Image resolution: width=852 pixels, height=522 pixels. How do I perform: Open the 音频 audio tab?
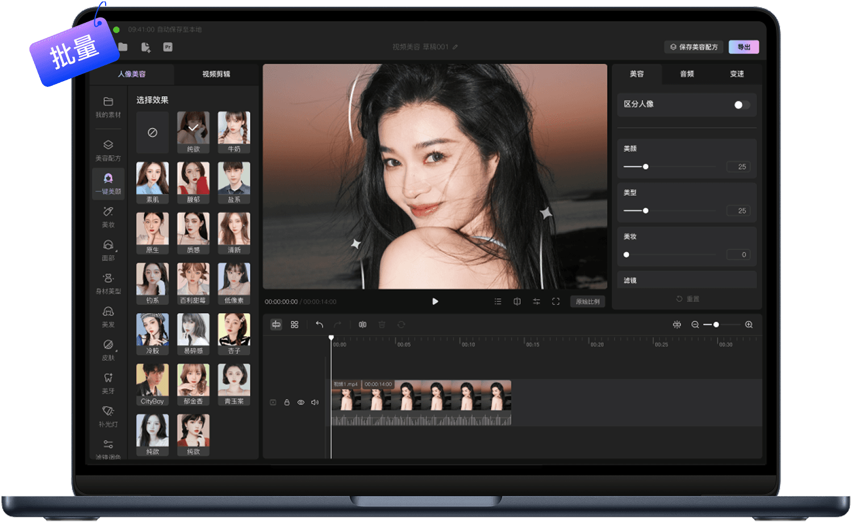pyautogui.click(x=687, y=74)
